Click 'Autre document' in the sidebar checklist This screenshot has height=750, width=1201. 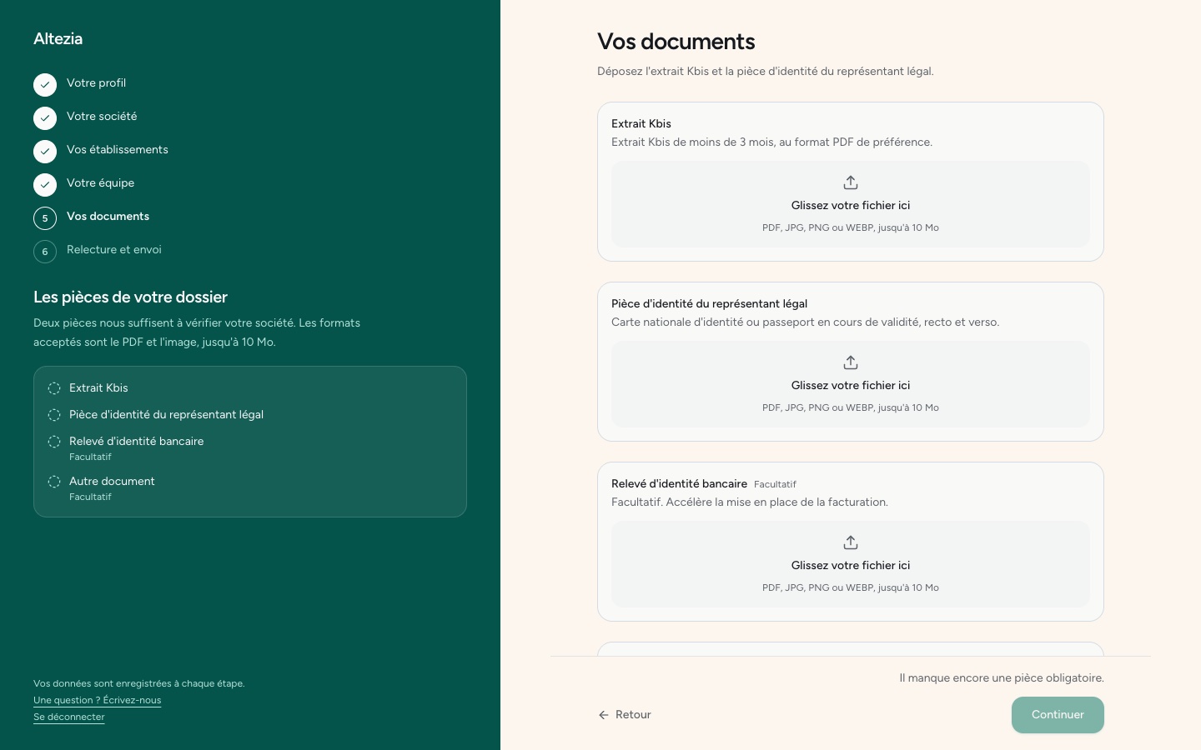pos(112,482)
